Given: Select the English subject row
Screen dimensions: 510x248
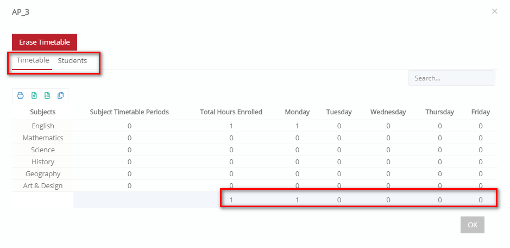Looking at the screenshot, I should point(255,126).
